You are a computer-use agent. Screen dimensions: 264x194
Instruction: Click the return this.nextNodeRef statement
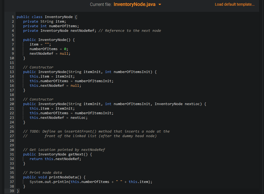(57, 159)
